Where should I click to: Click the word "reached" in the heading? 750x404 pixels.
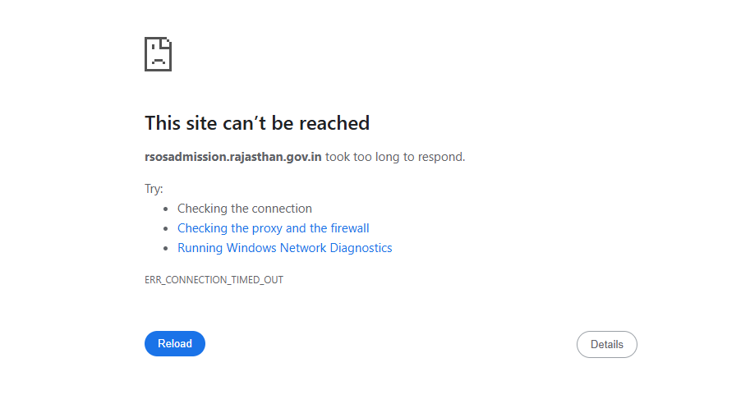(x=334, y=123)
